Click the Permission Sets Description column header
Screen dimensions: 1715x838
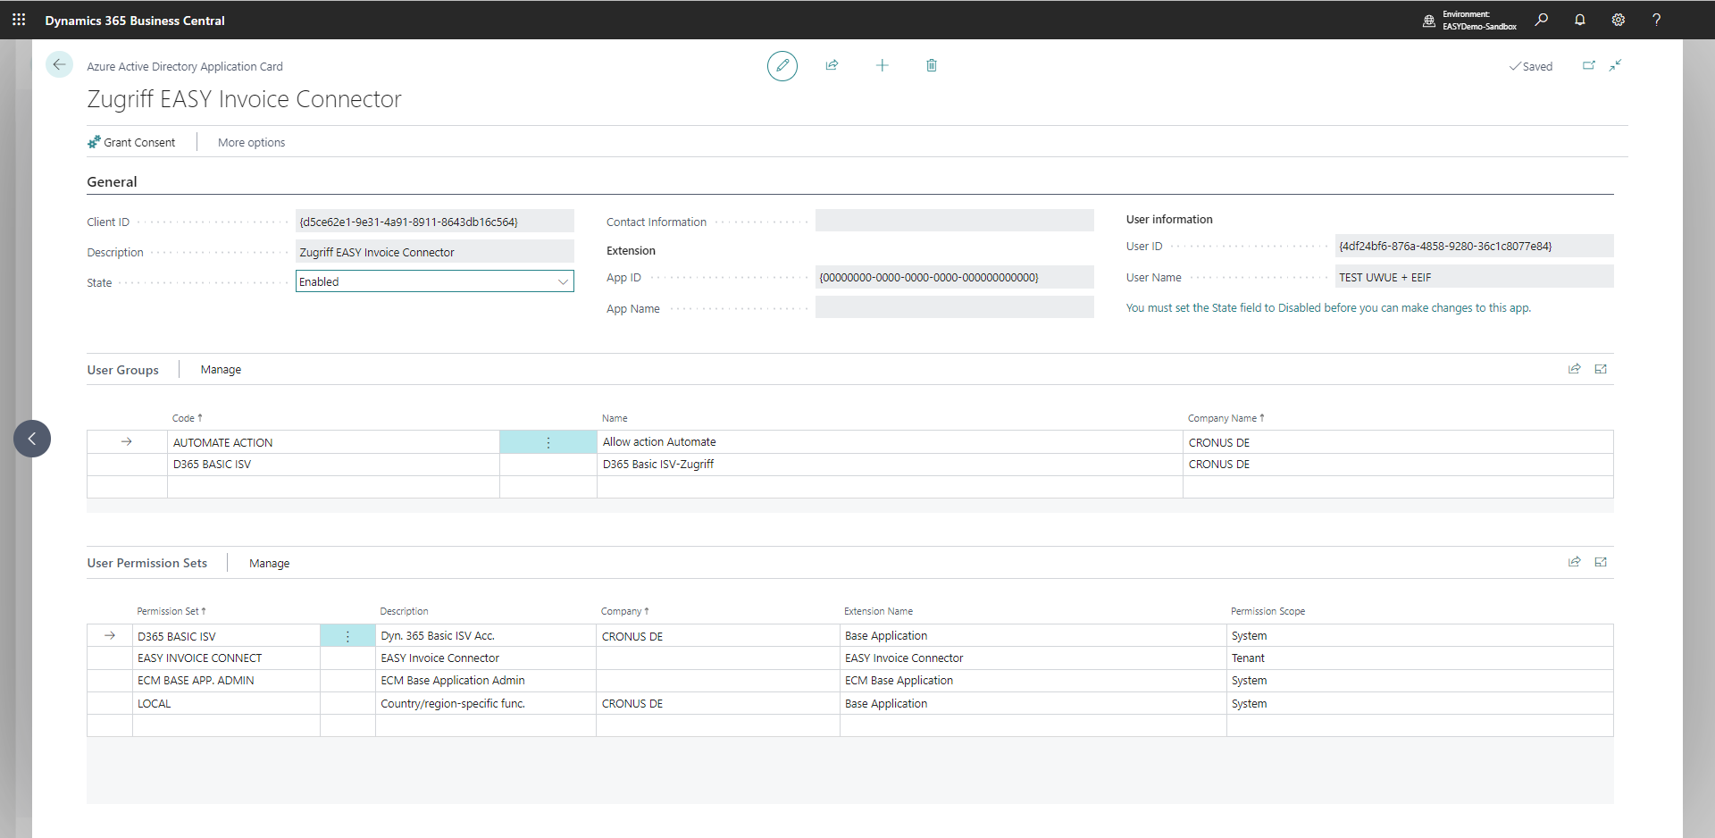(404, 611)
